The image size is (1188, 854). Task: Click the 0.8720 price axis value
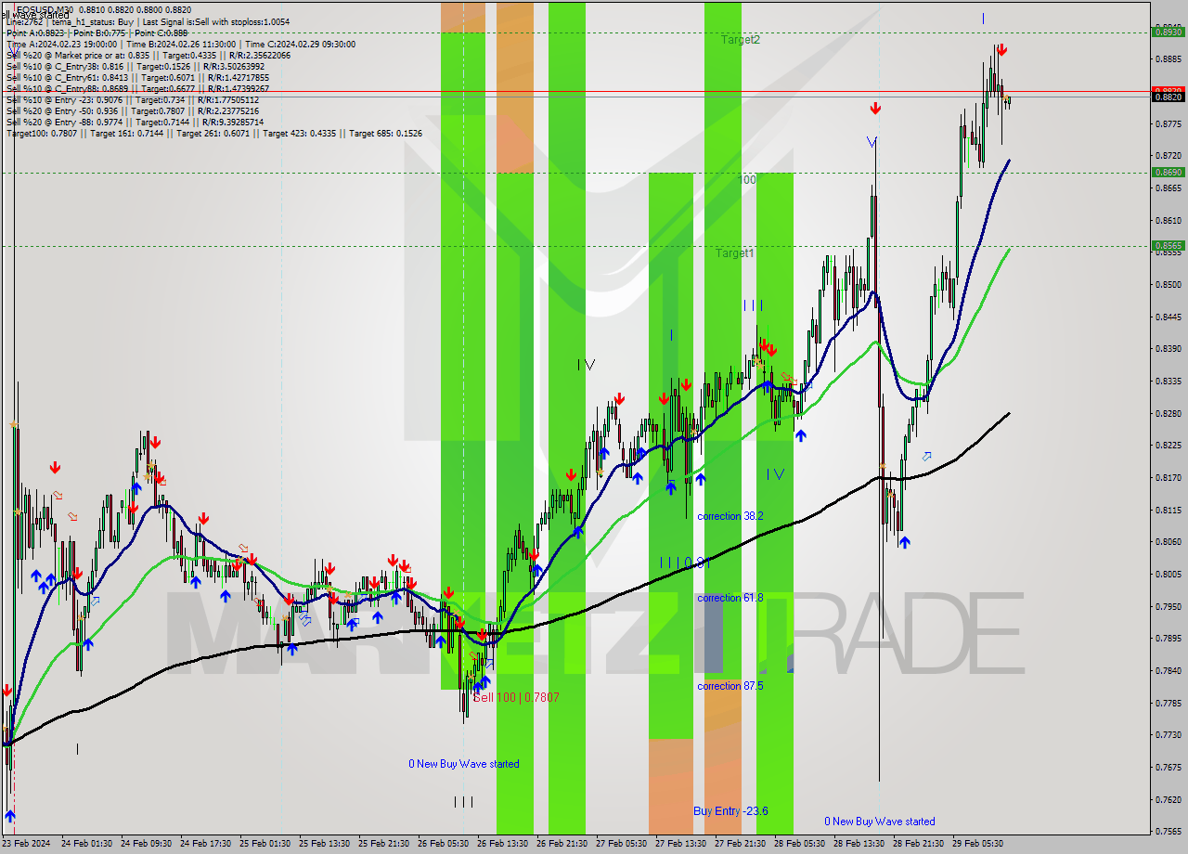1168,156
